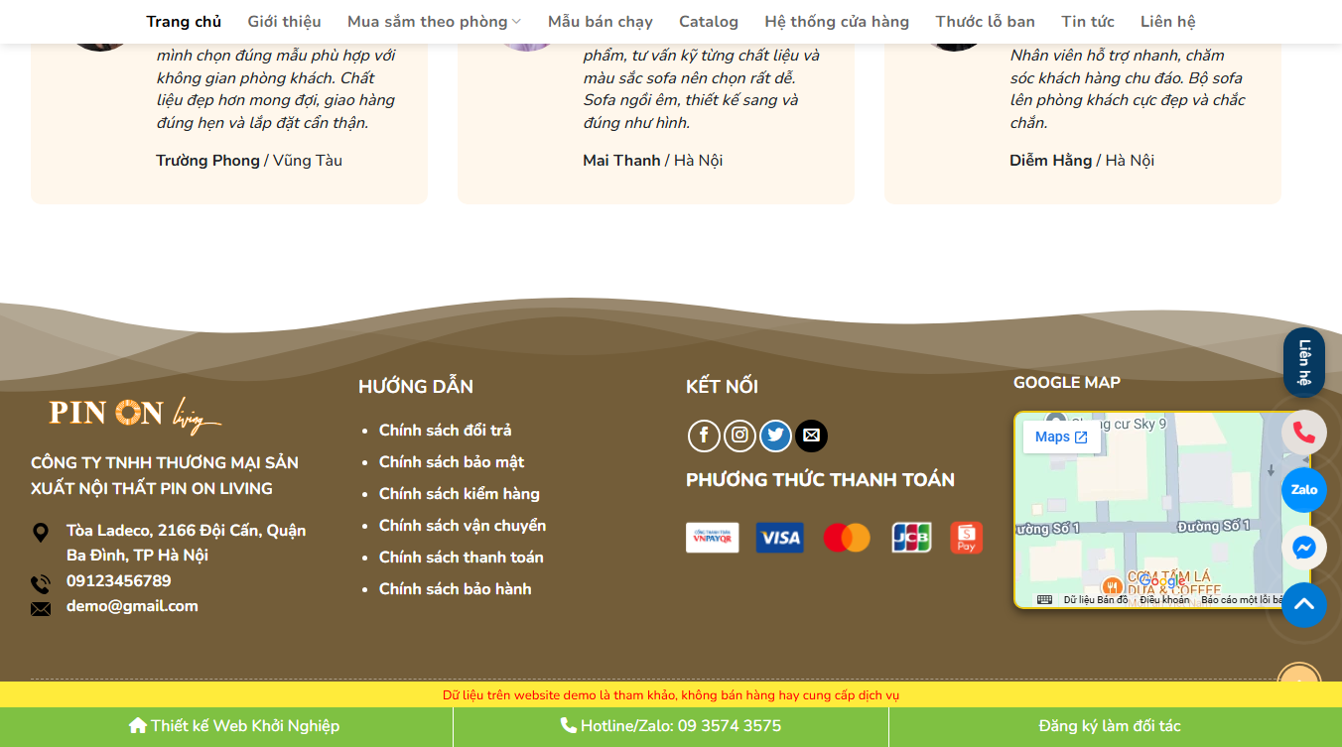Open the Chính sách vận chuyển link
The height and width of the screenshot is (747, 1342).
click(463, 525)
